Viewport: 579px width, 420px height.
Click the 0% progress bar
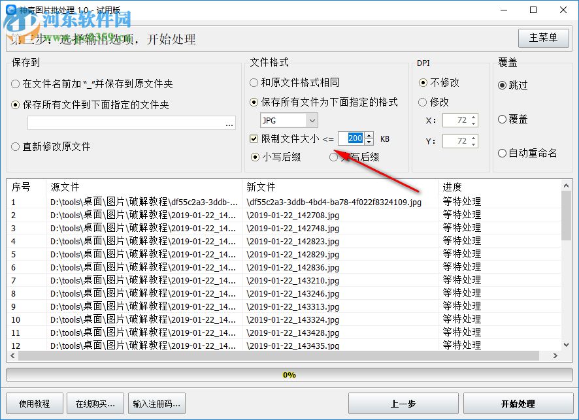pyautogui.click(x=289, y=375)
